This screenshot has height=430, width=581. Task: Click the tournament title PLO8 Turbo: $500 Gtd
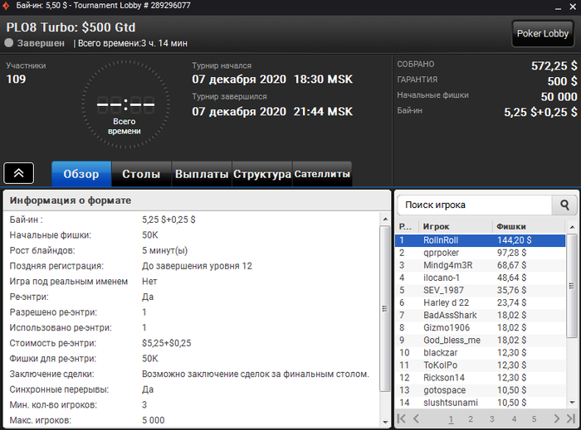pos(71,27)
